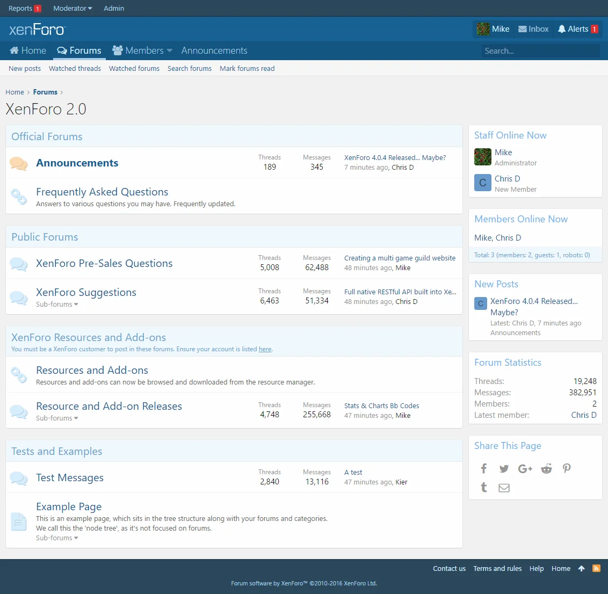This screenshot has width=608, height=594.
Task: Open Tests and Examples category heading
Action: tap(56, 451)
